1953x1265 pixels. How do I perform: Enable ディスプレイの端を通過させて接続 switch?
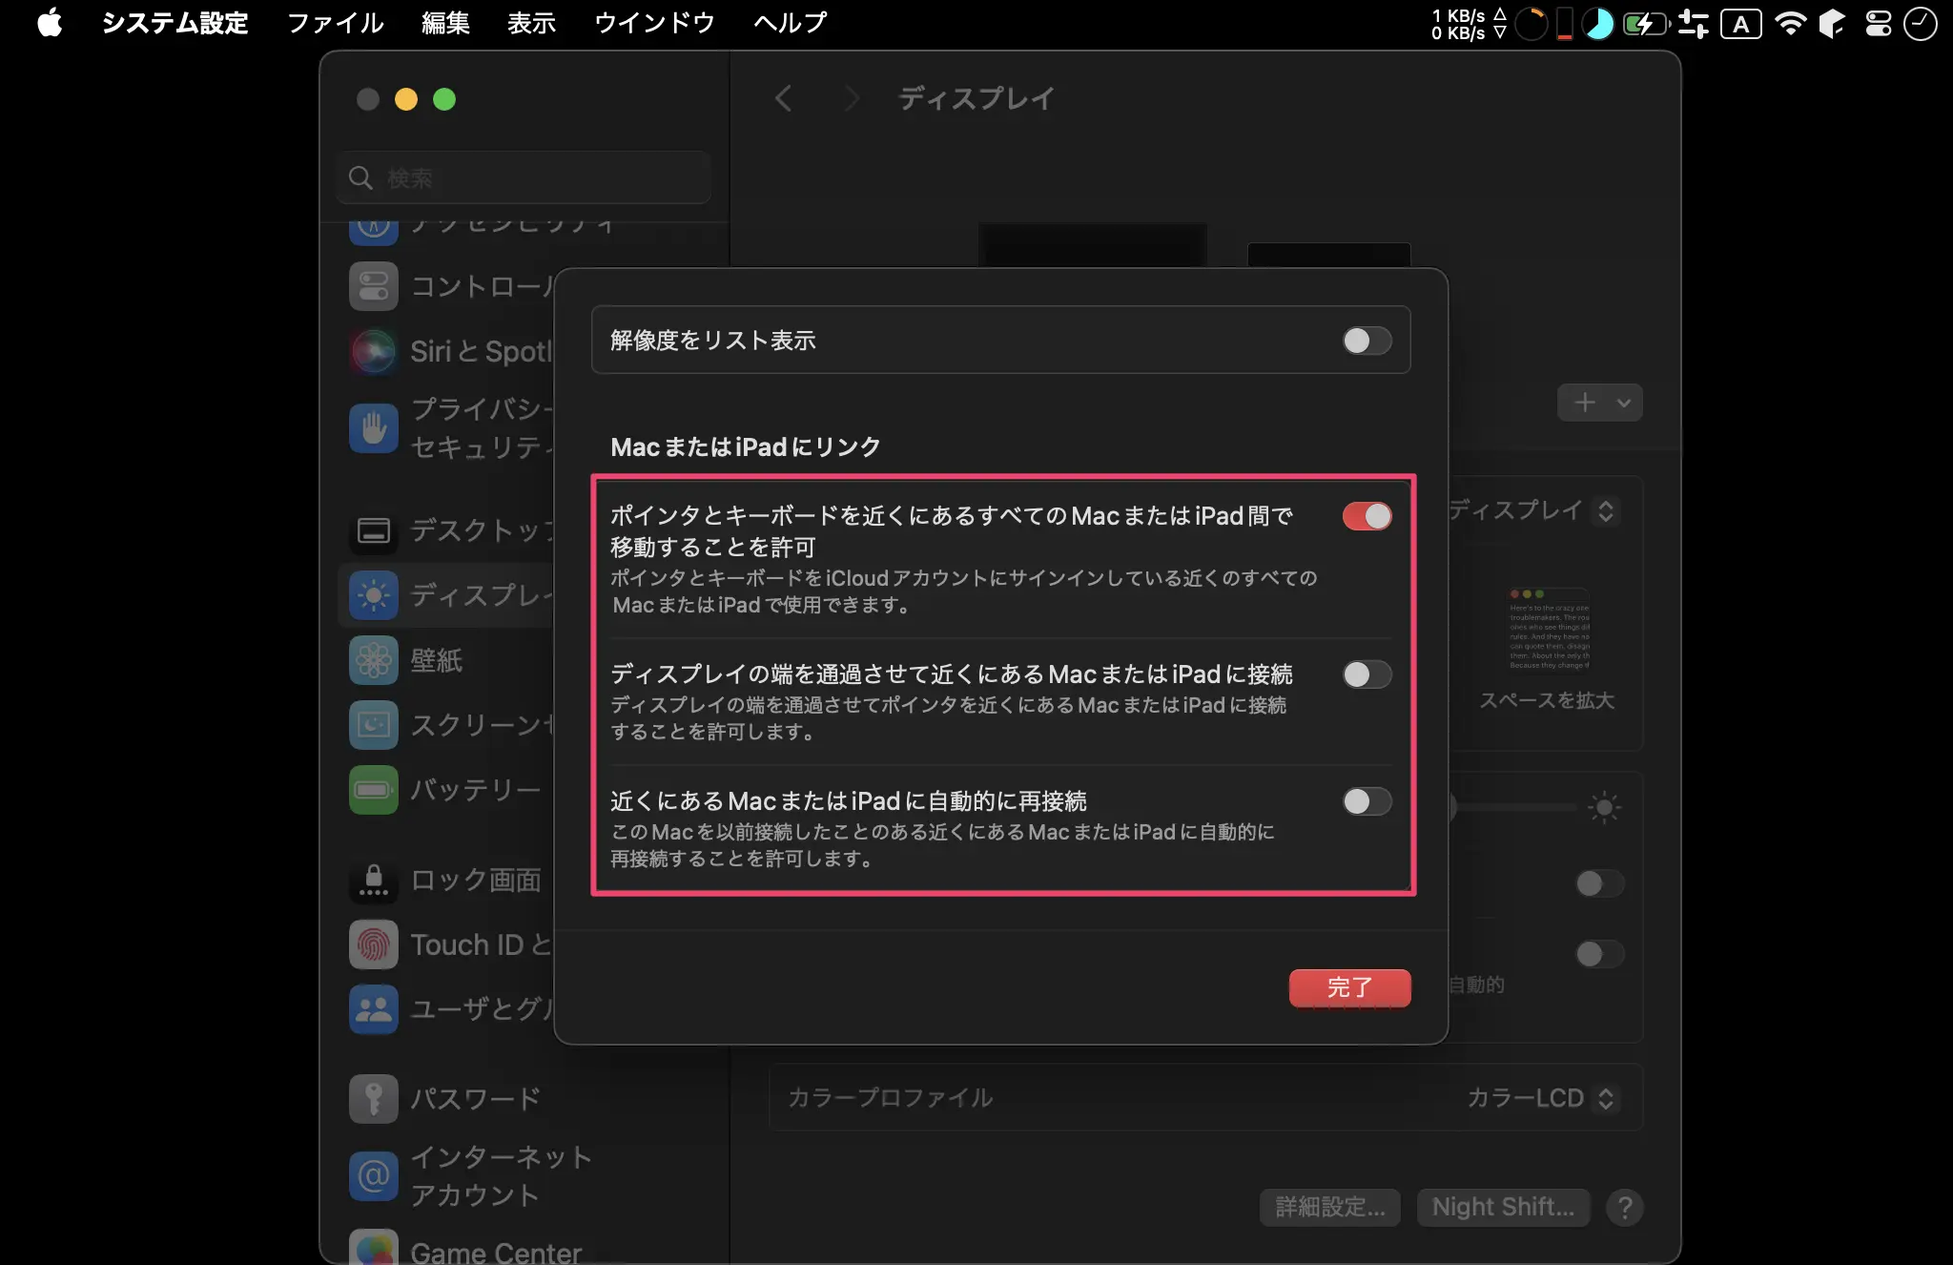1367,674
